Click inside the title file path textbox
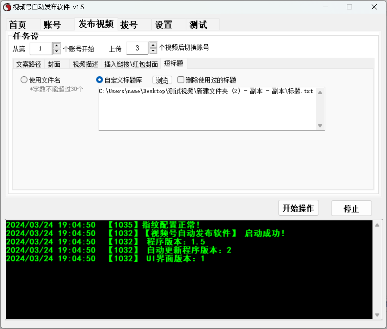This screenshot has height=329, width=387. point(207,109)
